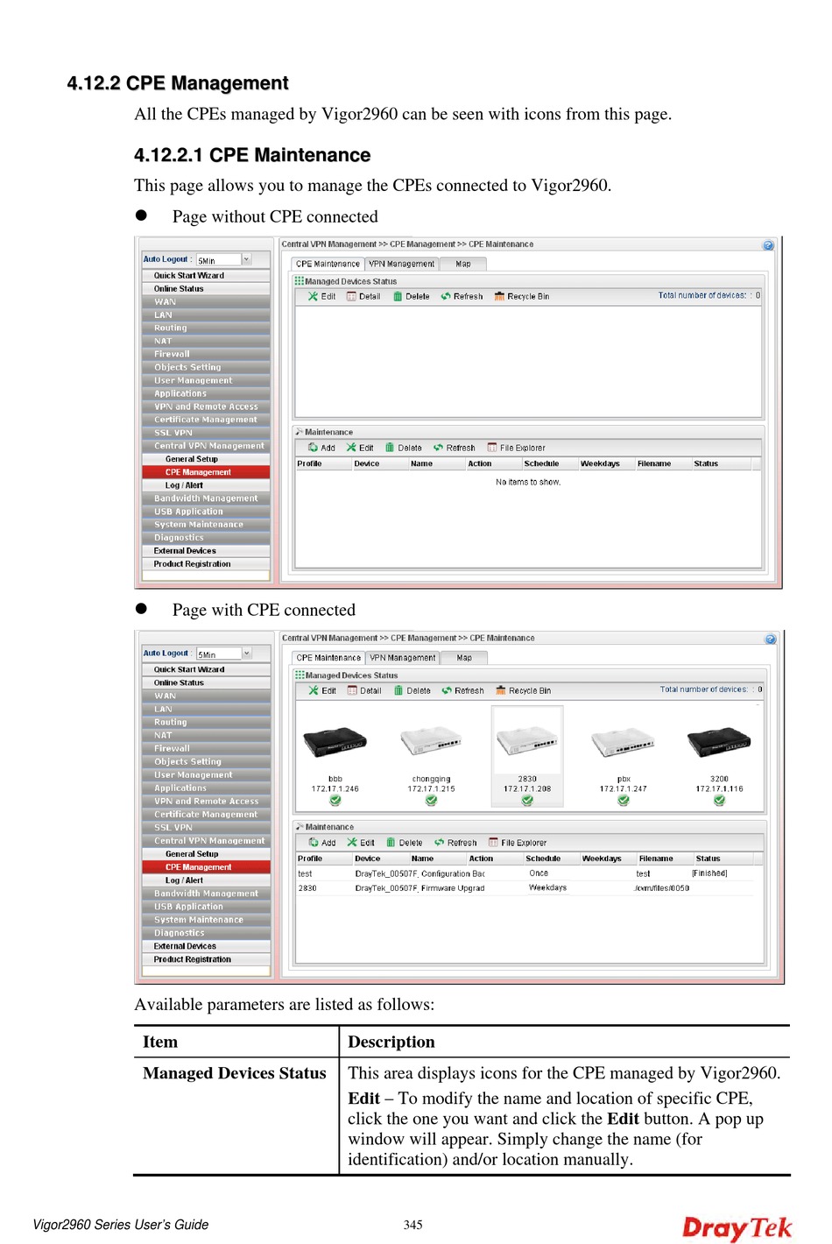Open help icon in the CPE-connected screenshot

pyautogui.click(x=771, y=640)
